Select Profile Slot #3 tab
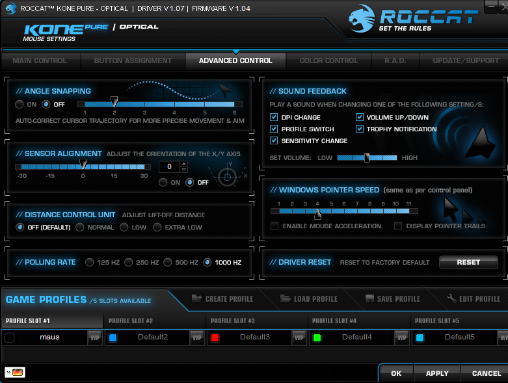The width and height of the screenshot is (508, 383). 257,321
